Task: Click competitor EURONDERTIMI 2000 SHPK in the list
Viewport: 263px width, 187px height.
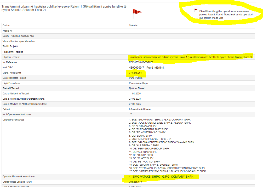Action: pos(148,129)
